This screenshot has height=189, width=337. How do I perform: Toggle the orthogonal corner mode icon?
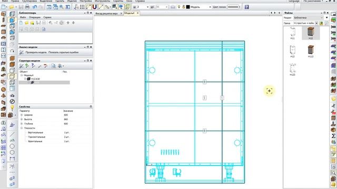88,7
